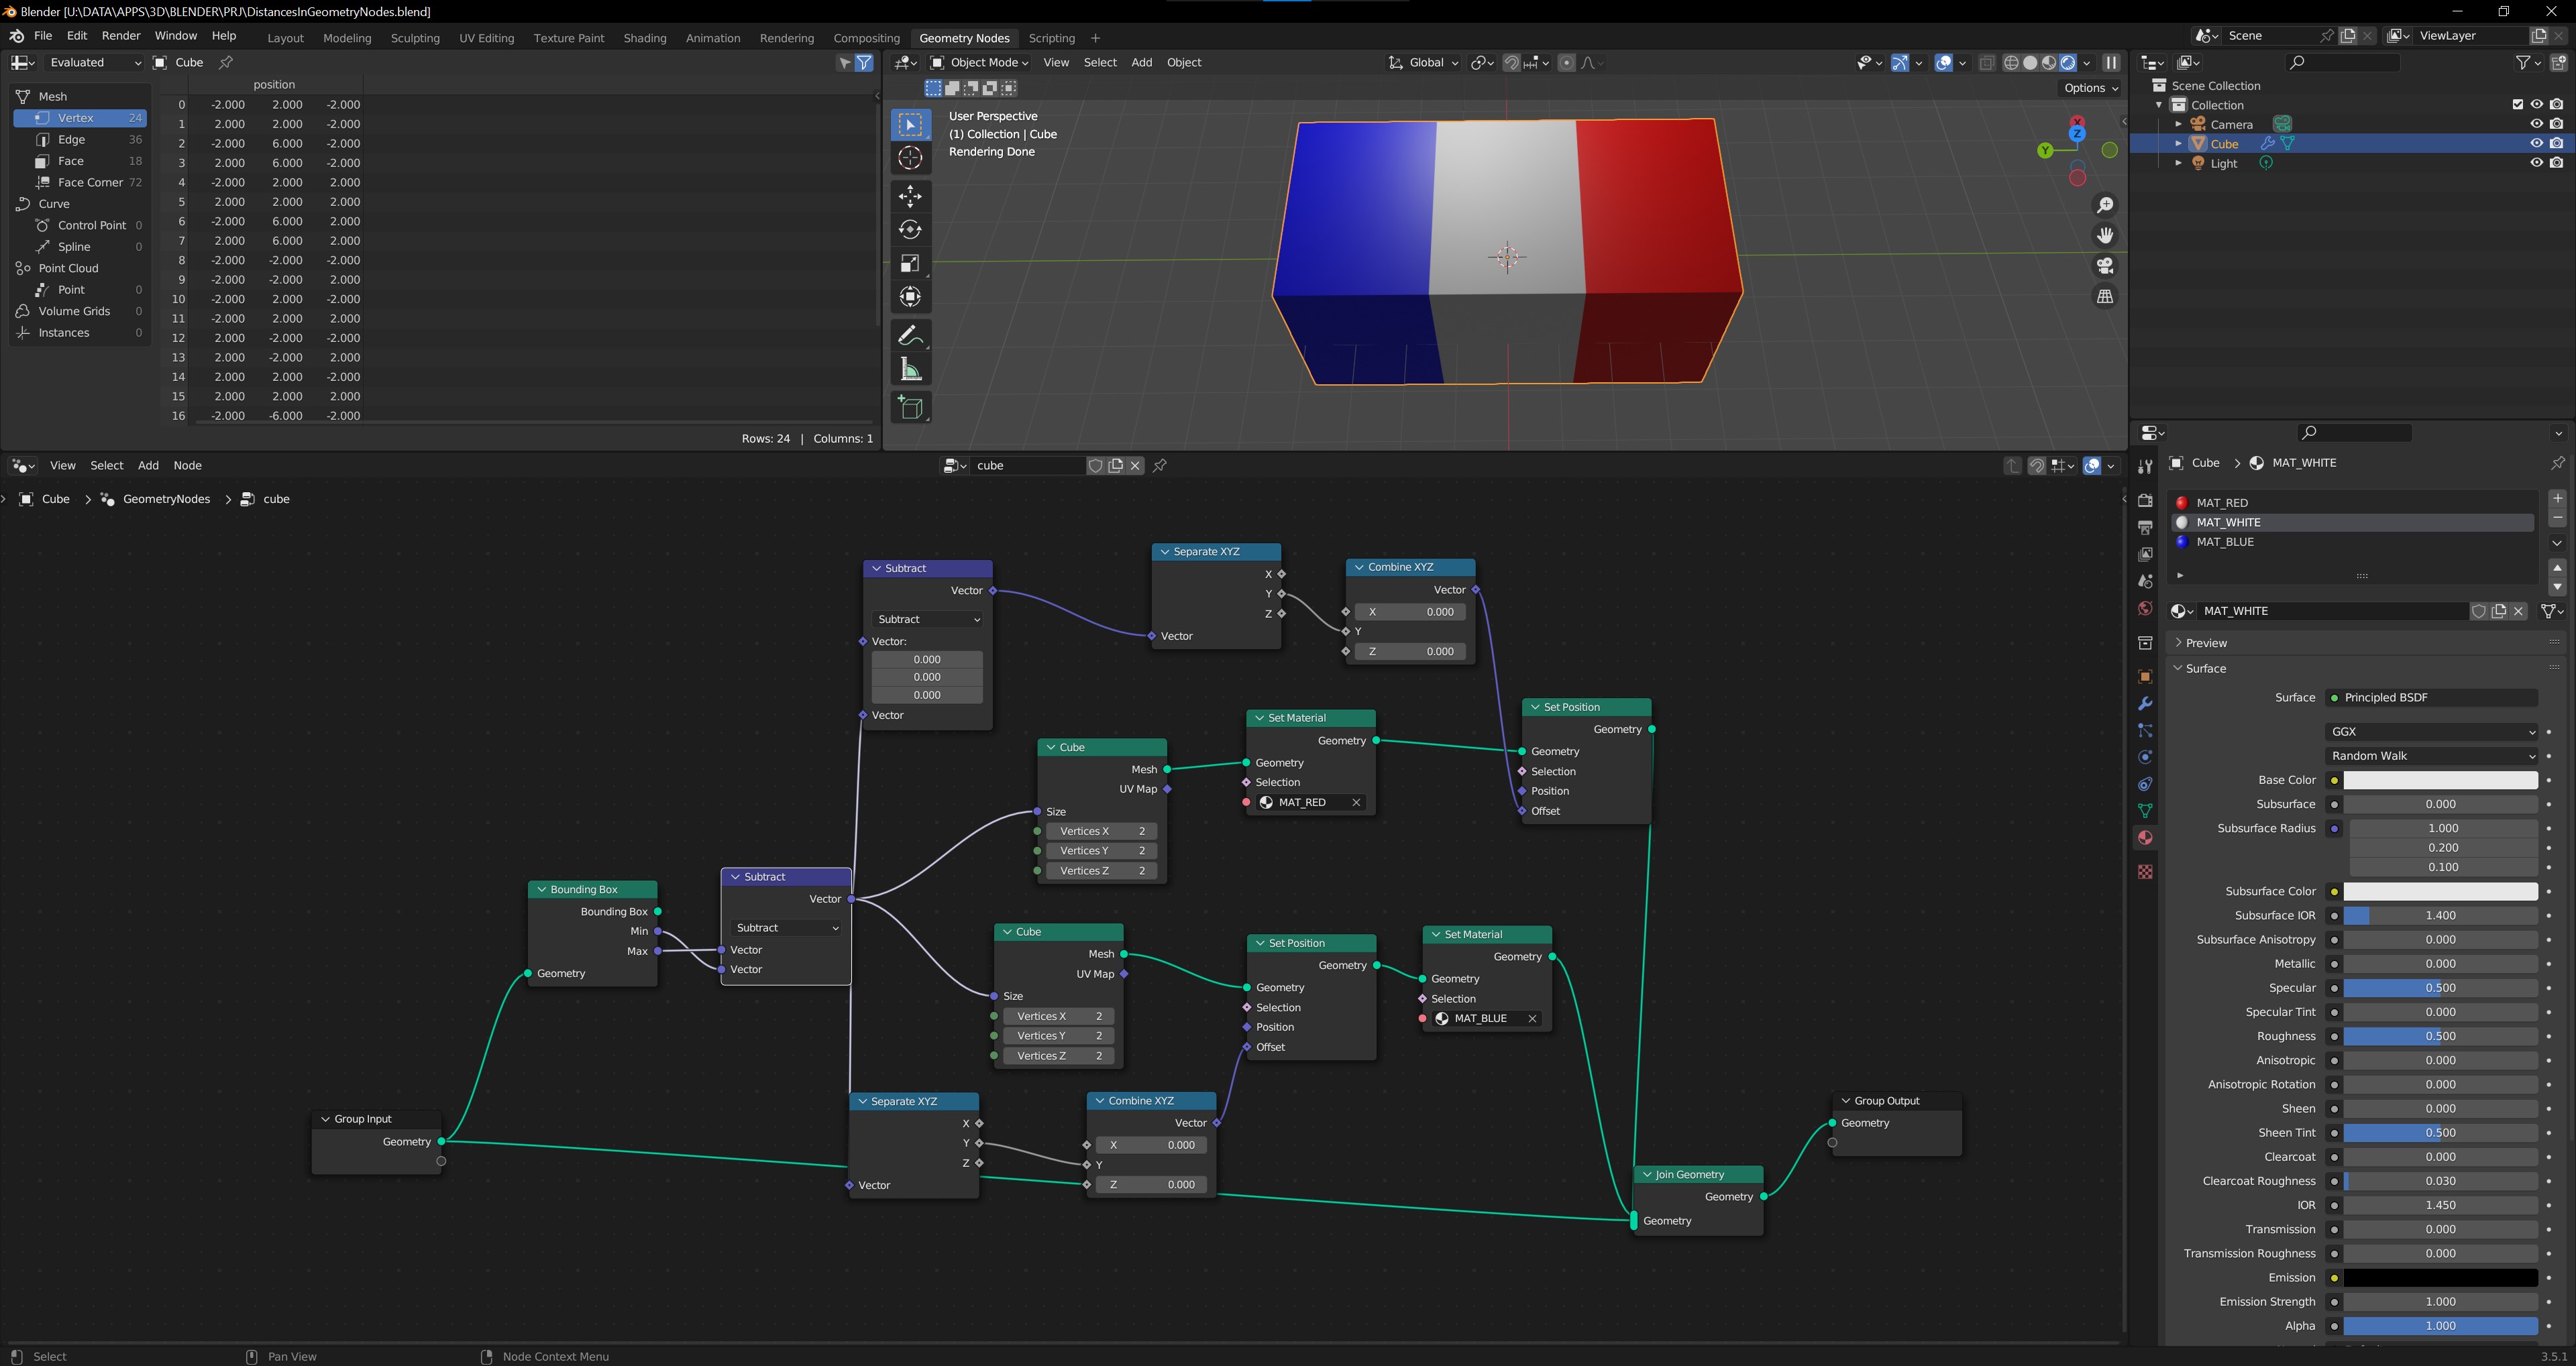Viewport: 2576px width, 1366px height.
Task: Open the node editor Add menu
Action: click(148, 466)
